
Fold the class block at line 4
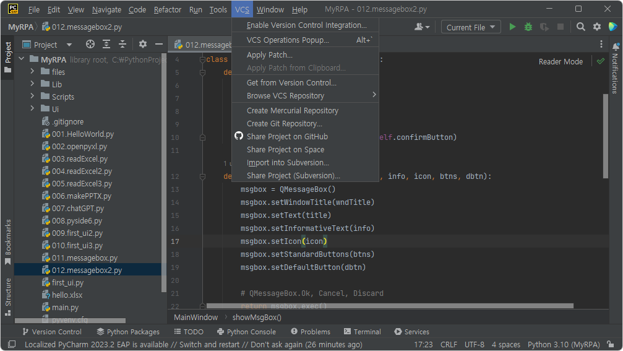[x=202, y=59]
